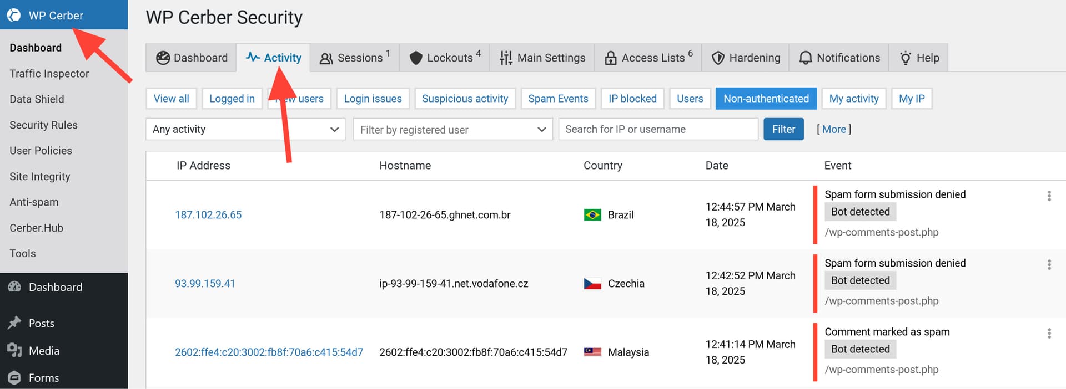
Task: Open the Filter by registered user dropdown
Action: point(452,129)
